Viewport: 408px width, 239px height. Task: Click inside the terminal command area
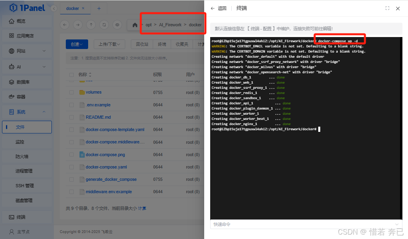[306, 128]
